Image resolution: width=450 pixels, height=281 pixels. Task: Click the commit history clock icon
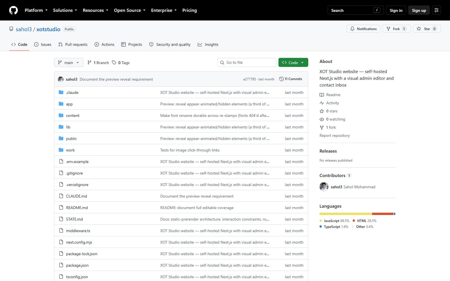[x=281, y=79]
